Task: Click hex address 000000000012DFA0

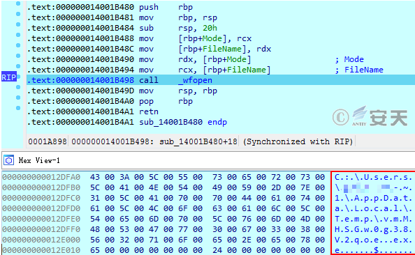Action: coord(41,177)
